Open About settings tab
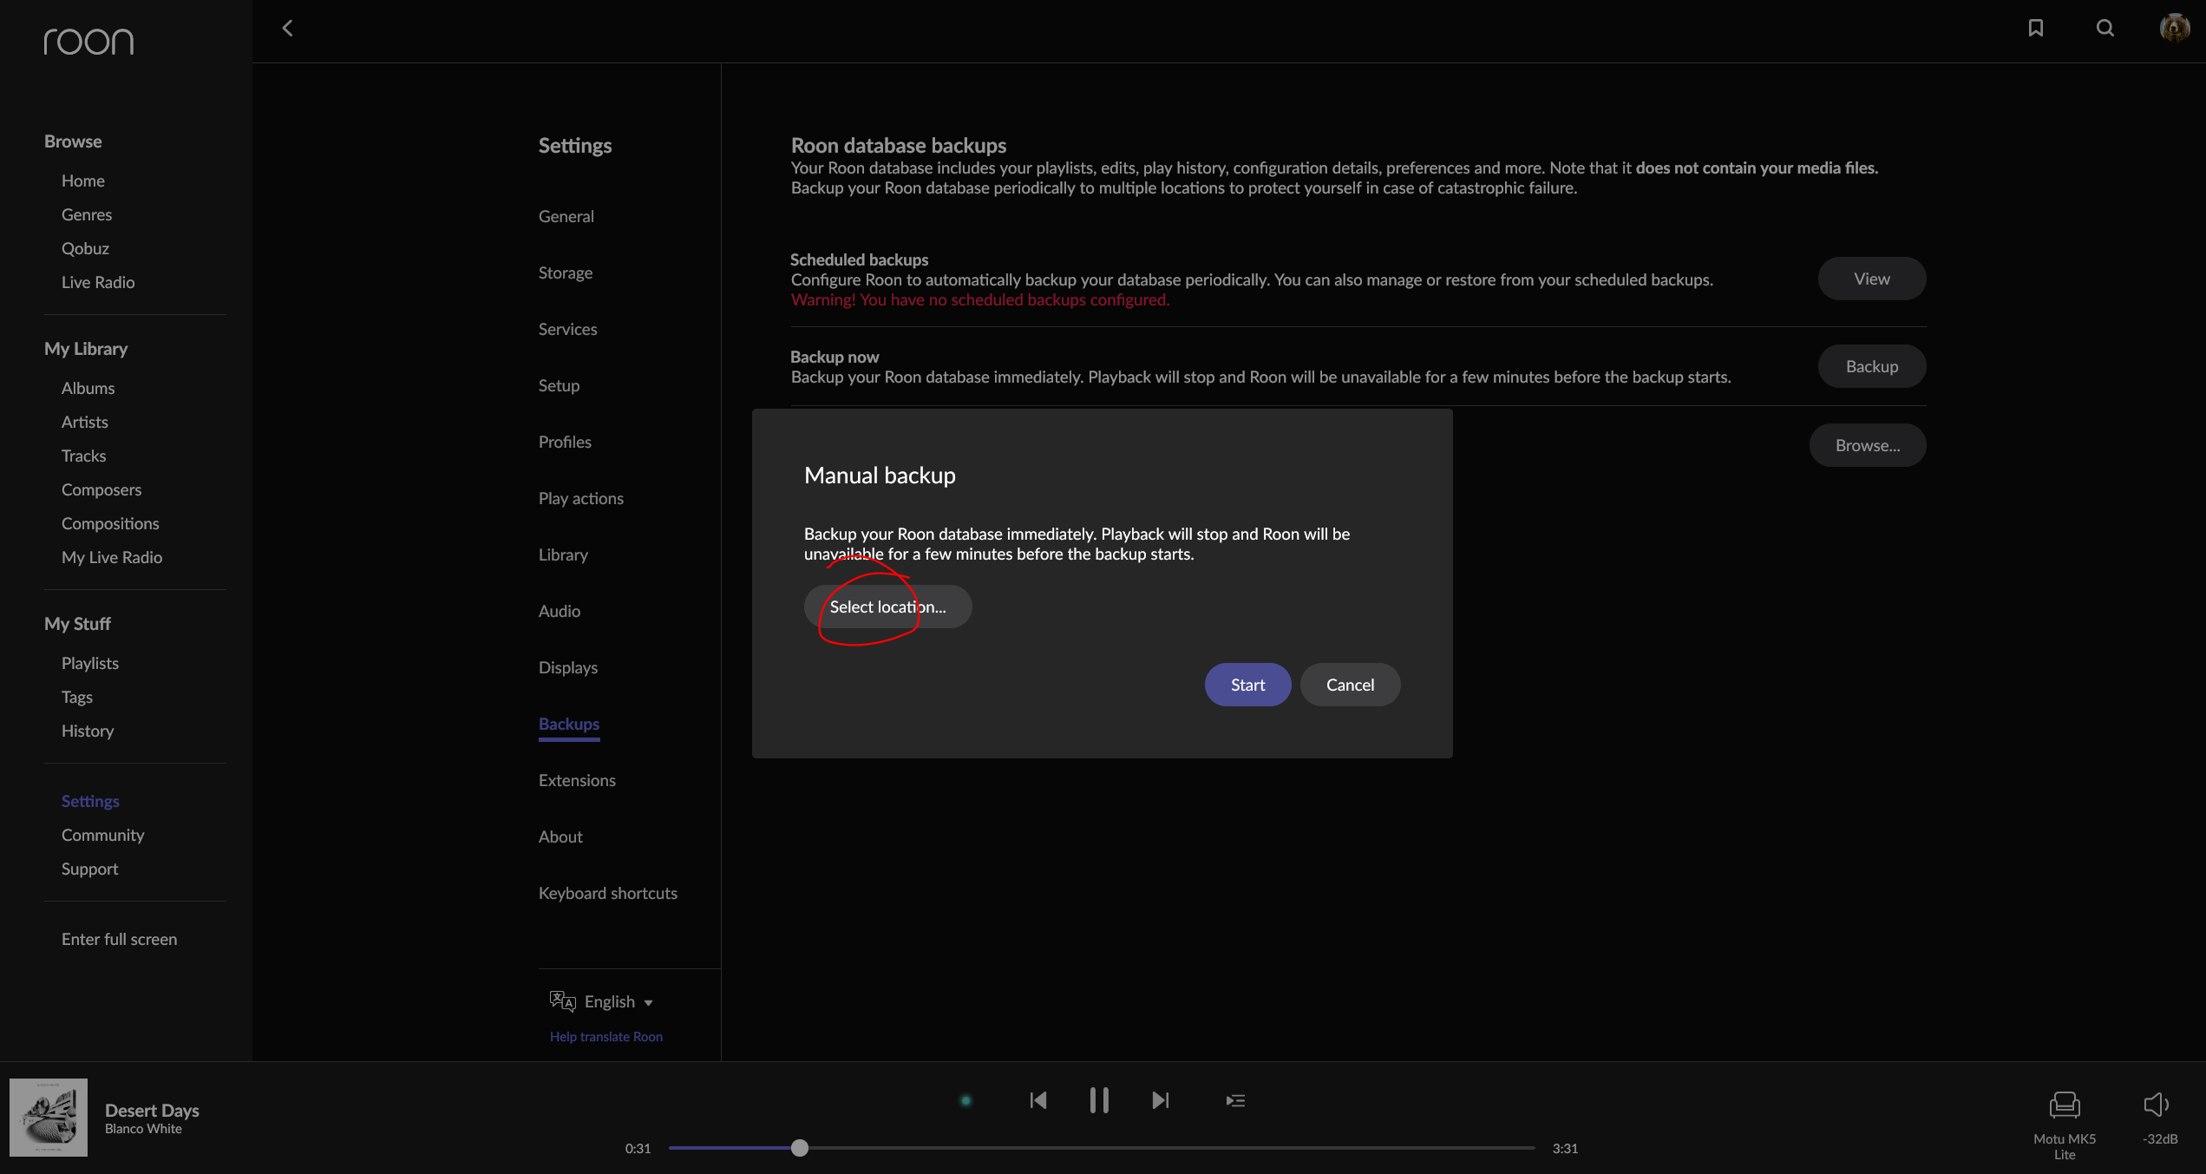Screen dimensions: 2206x1174 [x=560, y=836]
